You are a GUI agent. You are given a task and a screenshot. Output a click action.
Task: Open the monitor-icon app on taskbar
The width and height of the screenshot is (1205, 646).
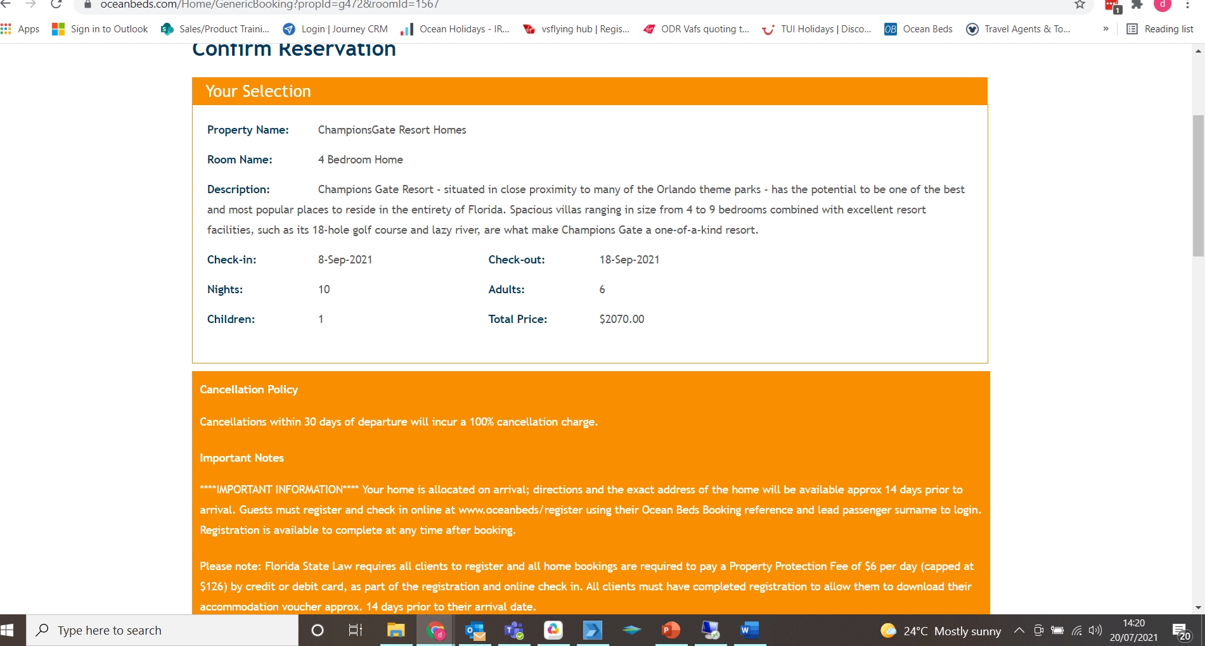(711, 630)
